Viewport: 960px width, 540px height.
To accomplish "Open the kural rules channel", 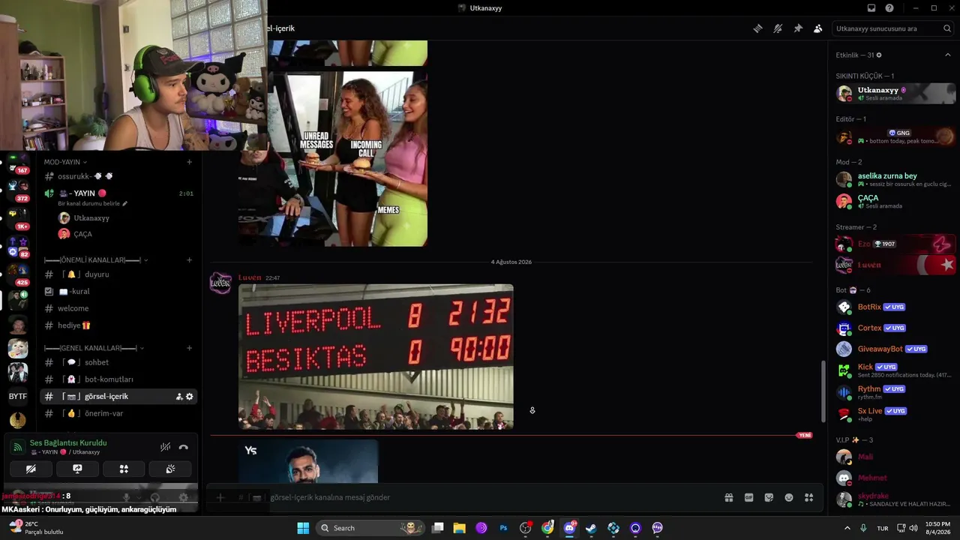I will click(119, 291).
